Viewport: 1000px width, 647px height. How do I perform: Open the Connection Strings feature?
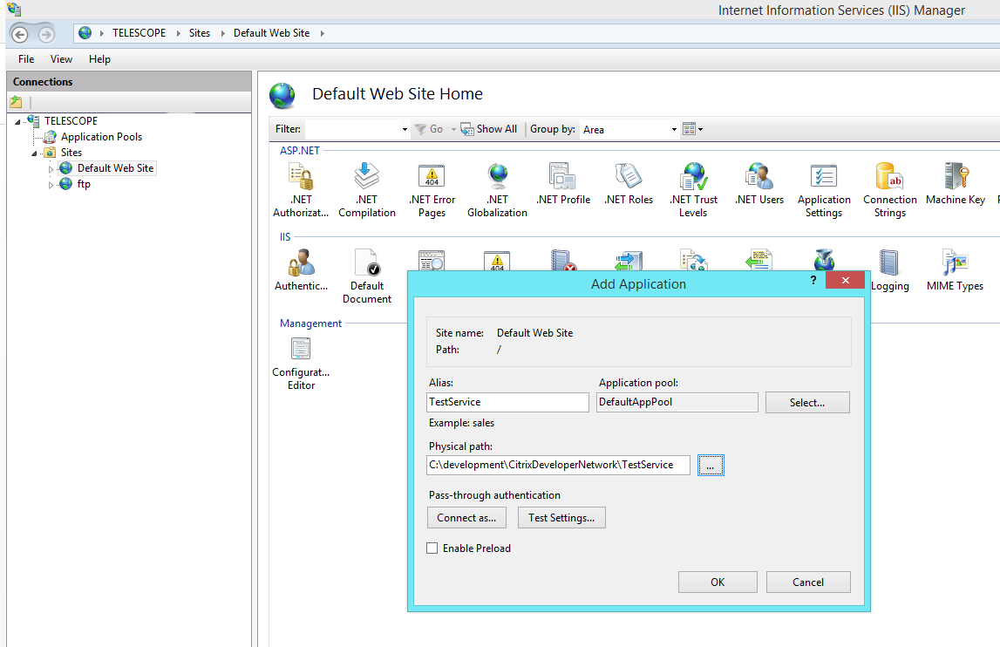click(889, 189)
